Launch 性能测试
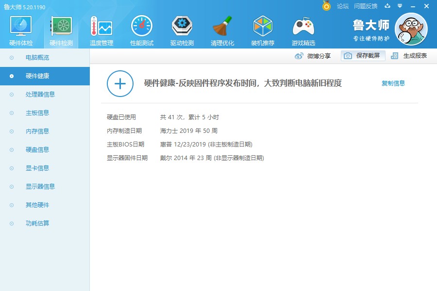The height and width of the screenshot is (291, 437). [141, 29]
